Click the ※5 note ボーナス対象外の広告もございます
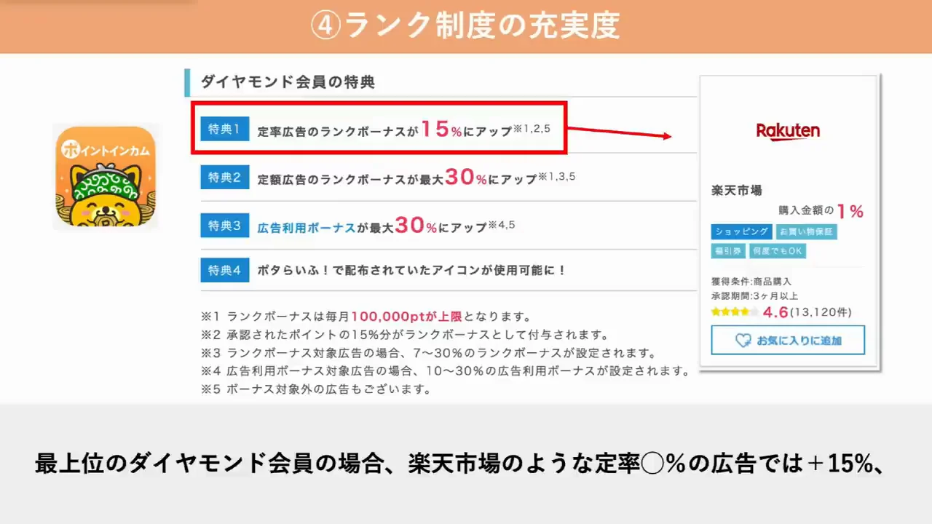The height and width of the screenshot is (524, 932). tap(317, 389)
